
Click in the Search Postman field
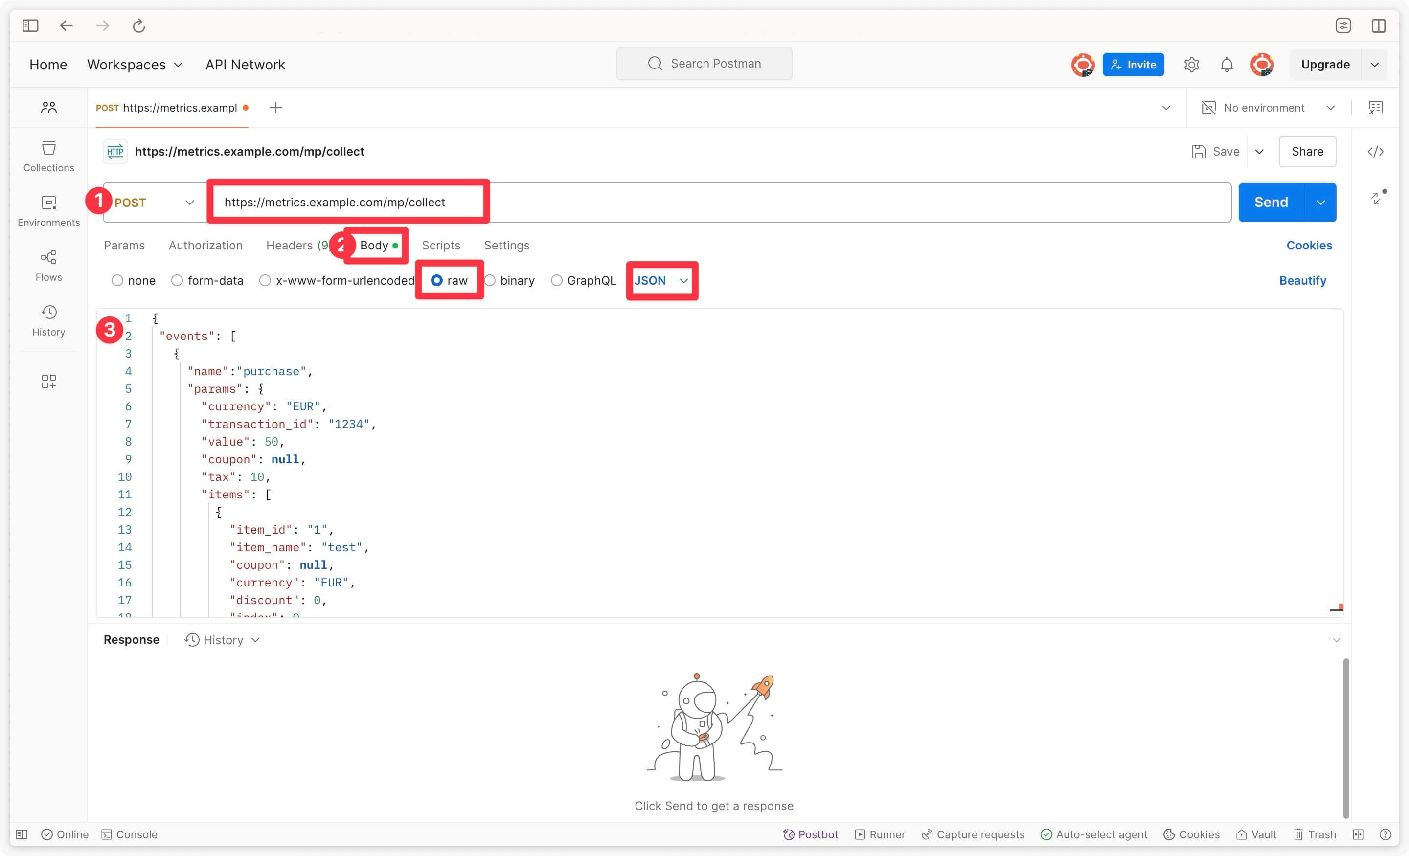pos(704,64)
